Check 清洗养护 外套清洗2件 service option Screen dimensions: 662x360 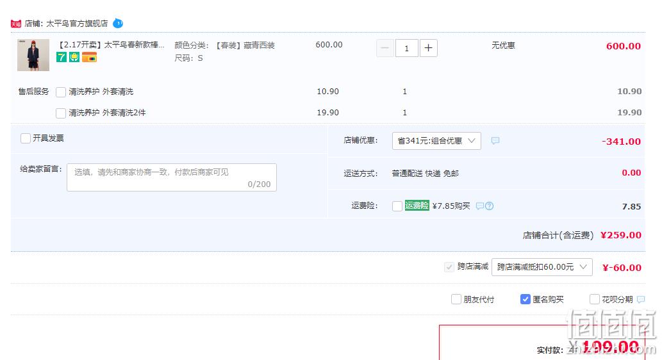click(61, 113)
